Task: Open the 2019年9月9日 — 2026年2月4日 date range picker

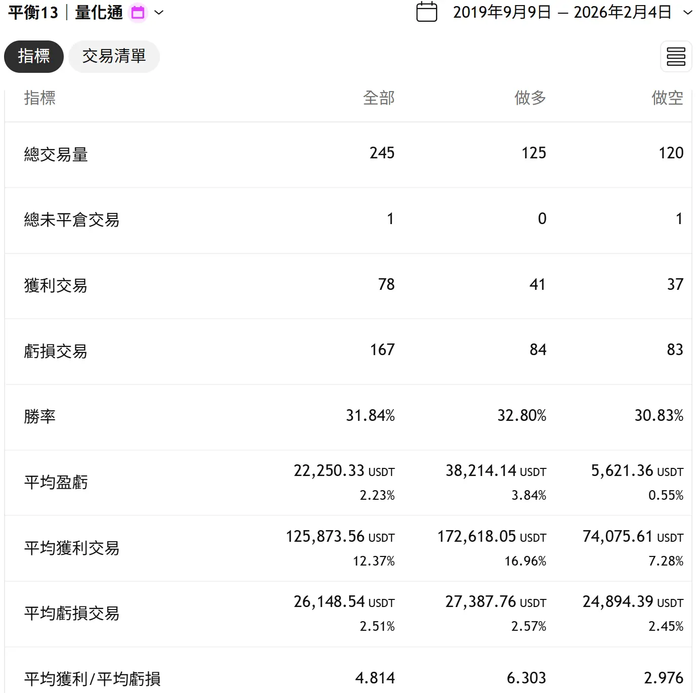Action: tap(561, 13)
